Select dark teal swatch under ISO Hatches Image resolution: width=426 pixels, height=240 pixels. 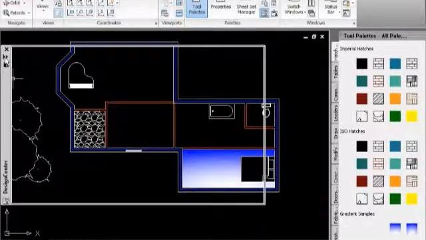click(361, 164)
